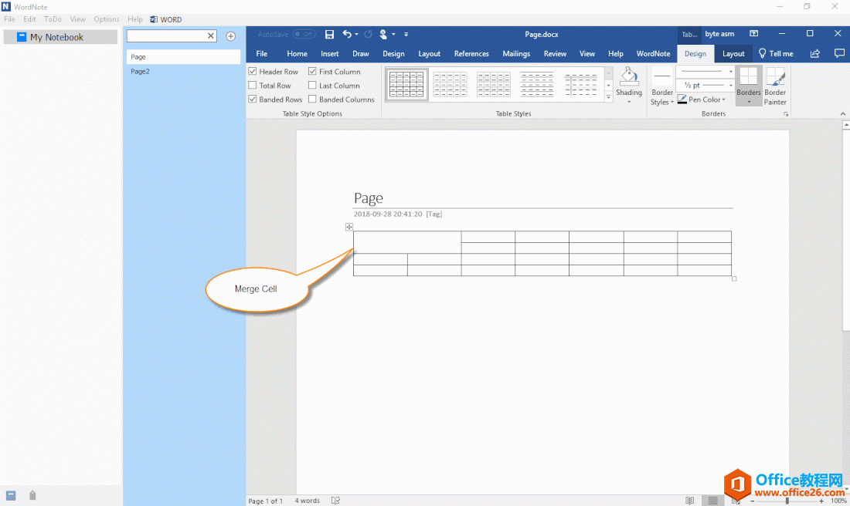Viewport: 850px width, 506px height.
Task: Open the Comments speech bubble icon
Action: tap(839, 54)
